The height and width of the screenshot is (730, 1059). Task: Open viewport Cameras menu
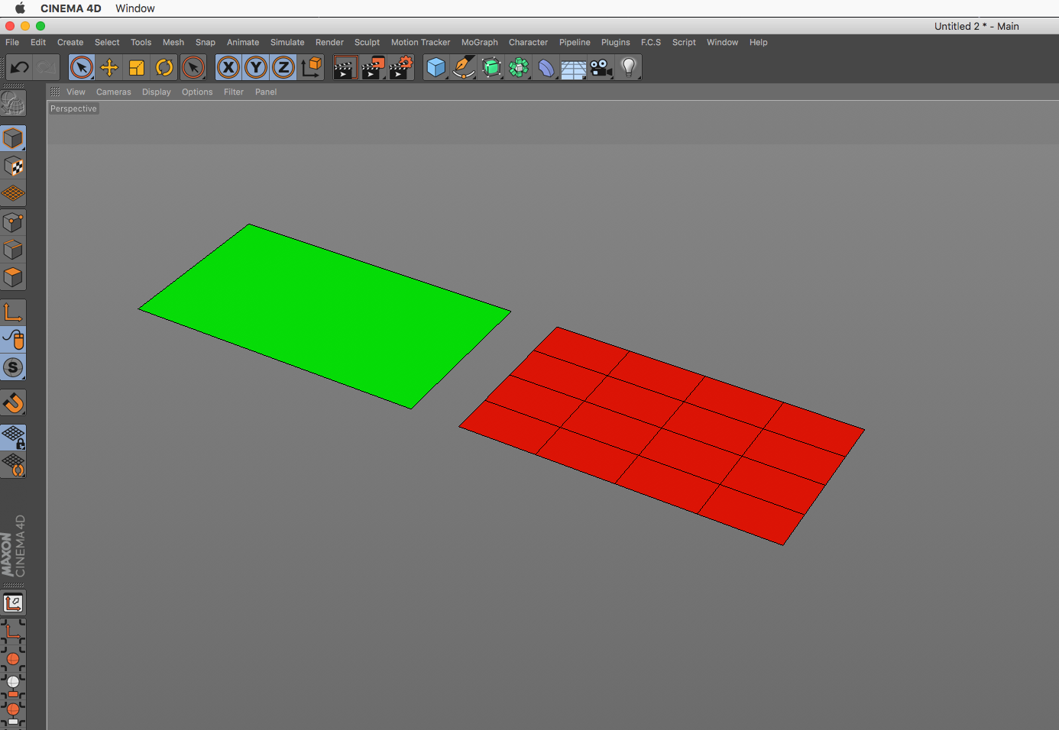click(x=114, y=92)
